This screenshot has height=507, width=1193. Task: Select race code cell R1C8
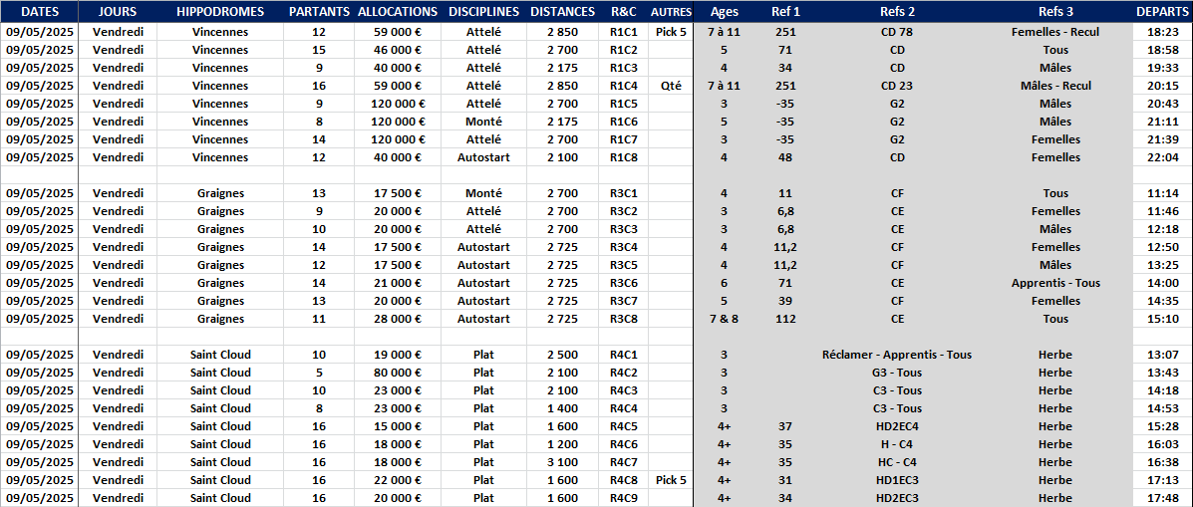coord(623,157)
